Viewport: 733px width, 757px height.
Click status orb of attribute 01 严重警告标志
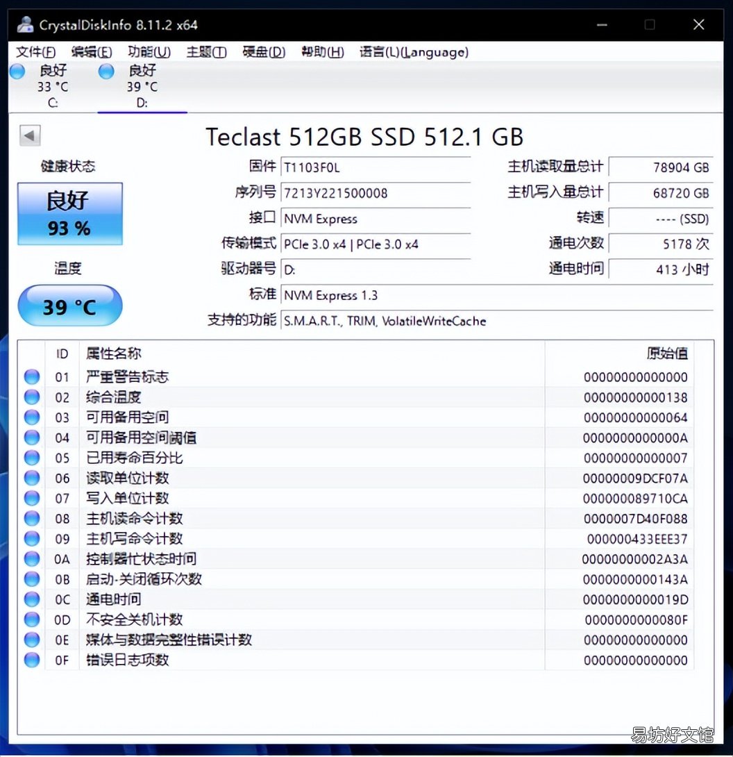(x=32, y=376)
